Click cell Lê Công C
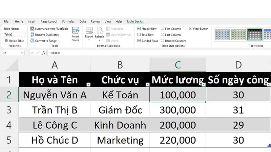The image size is (271, 152). [x=55, y=125]
